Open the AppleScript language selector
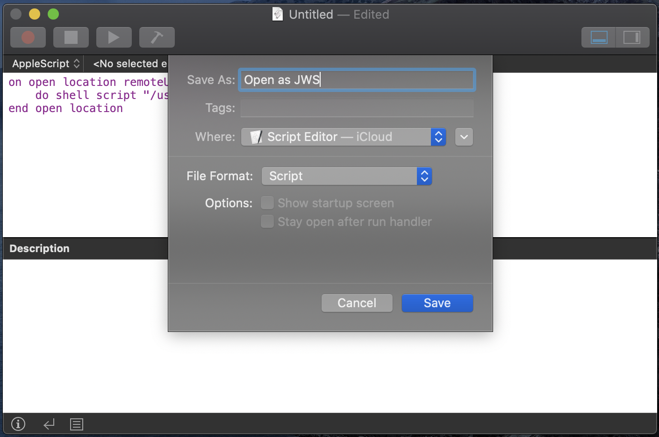The height and width of the screenshot is (437, 659). click(x=45, y=63)
